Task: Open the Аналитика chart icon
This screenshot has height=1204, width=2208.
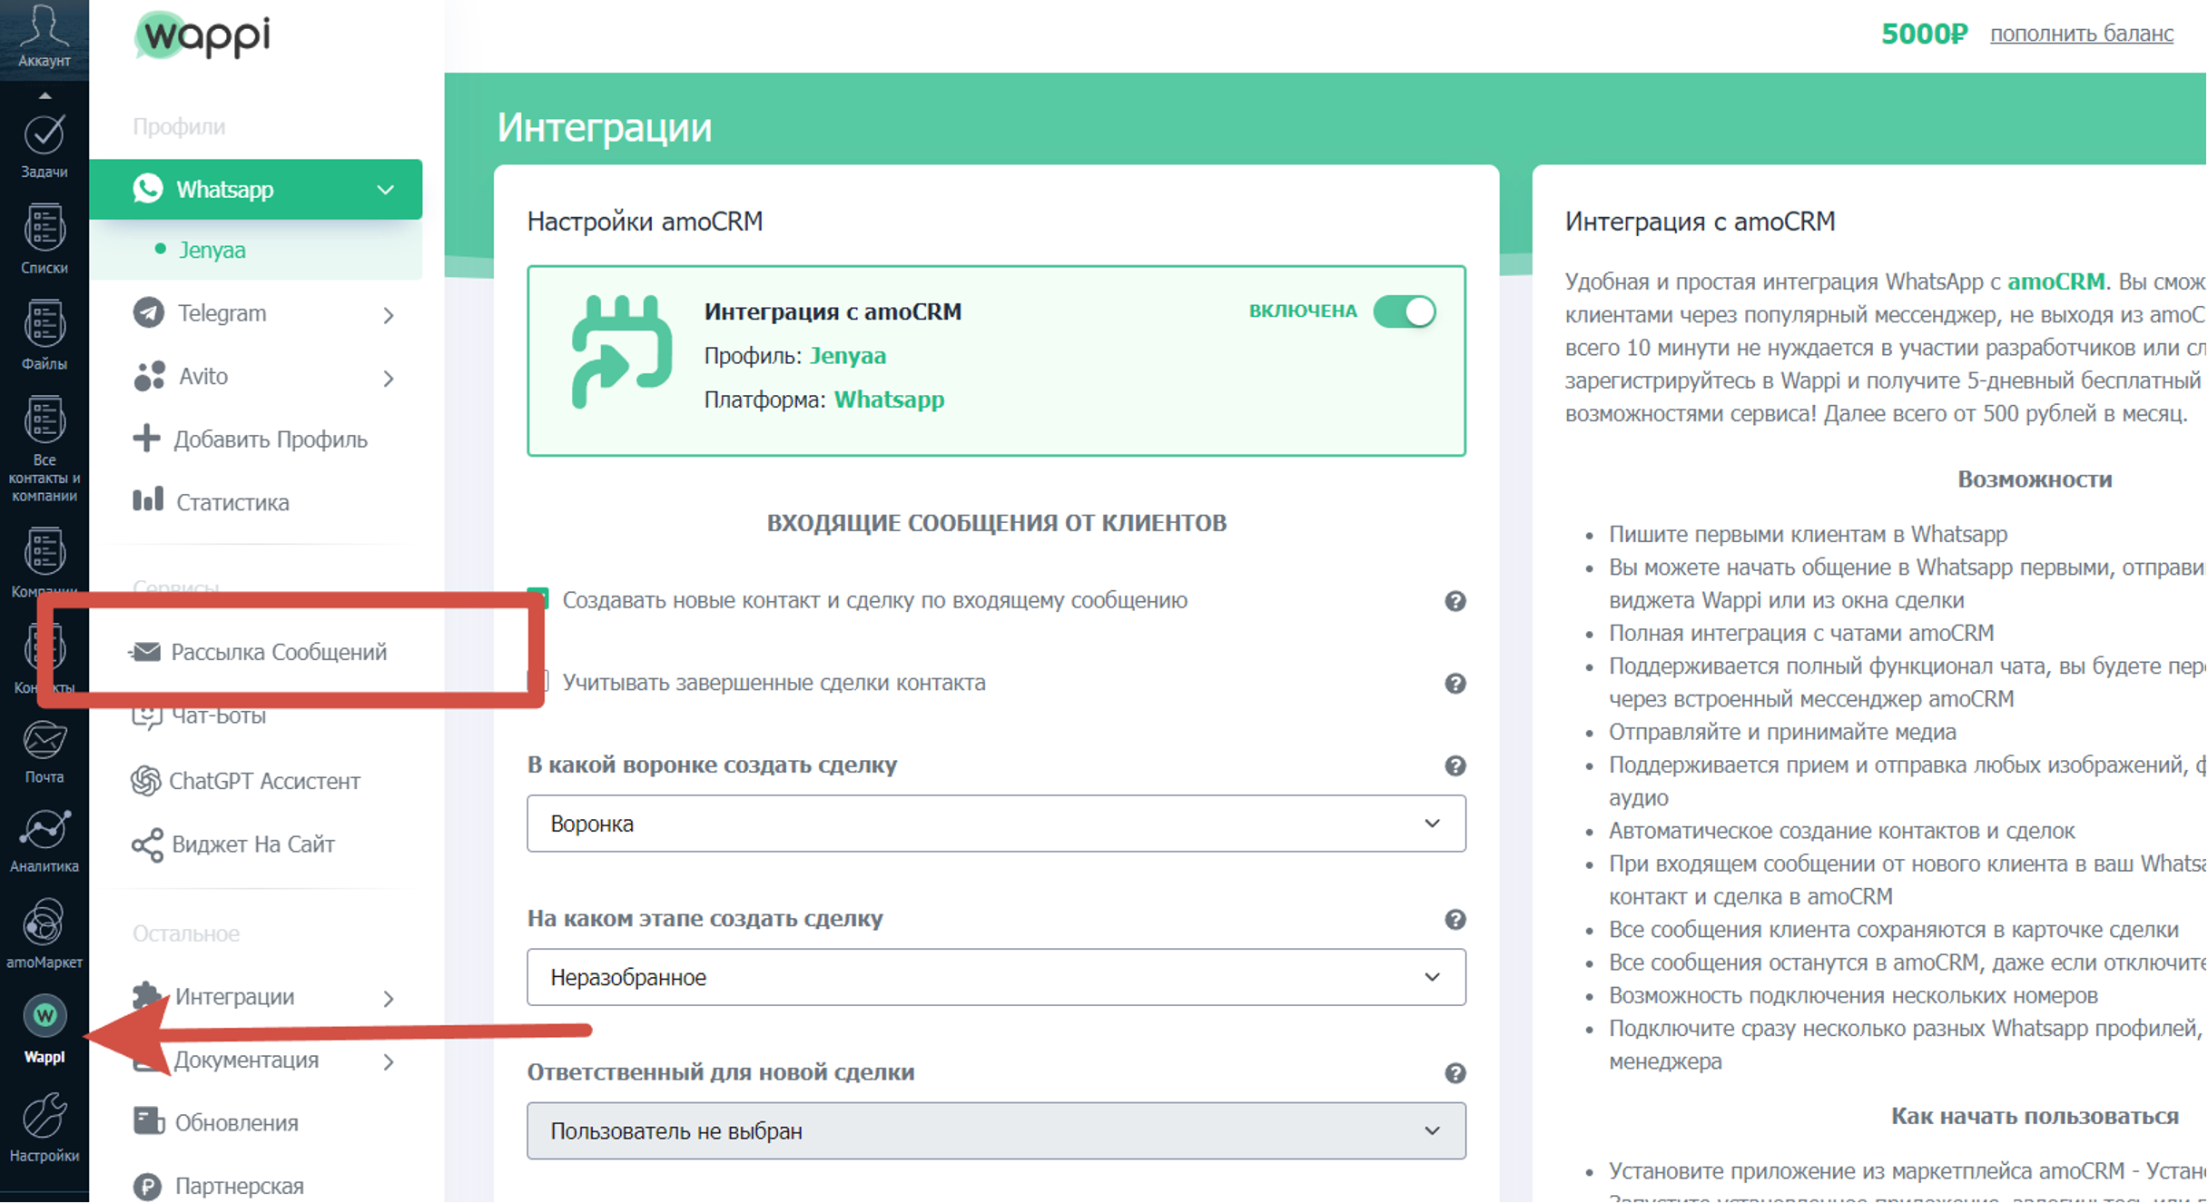Action: [x=44, y=841]
